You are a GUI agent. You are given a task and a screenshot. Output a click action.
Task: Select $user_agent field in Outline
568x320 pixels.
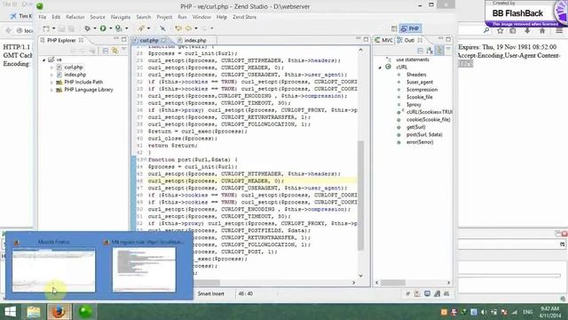(420, 83)
